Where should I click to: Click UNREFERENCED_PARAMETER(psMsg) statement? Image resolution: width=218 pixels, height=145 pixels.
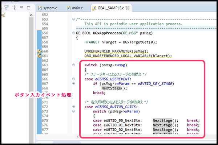(x=116, y=51)
